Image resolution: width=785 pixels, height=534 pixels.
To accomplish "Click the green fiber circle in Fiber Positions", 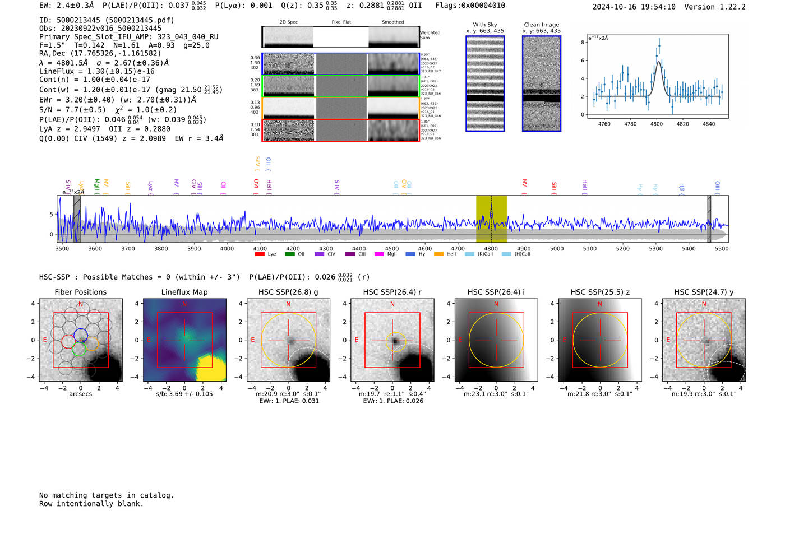I will pyautogui.click(x=79, y=349).
